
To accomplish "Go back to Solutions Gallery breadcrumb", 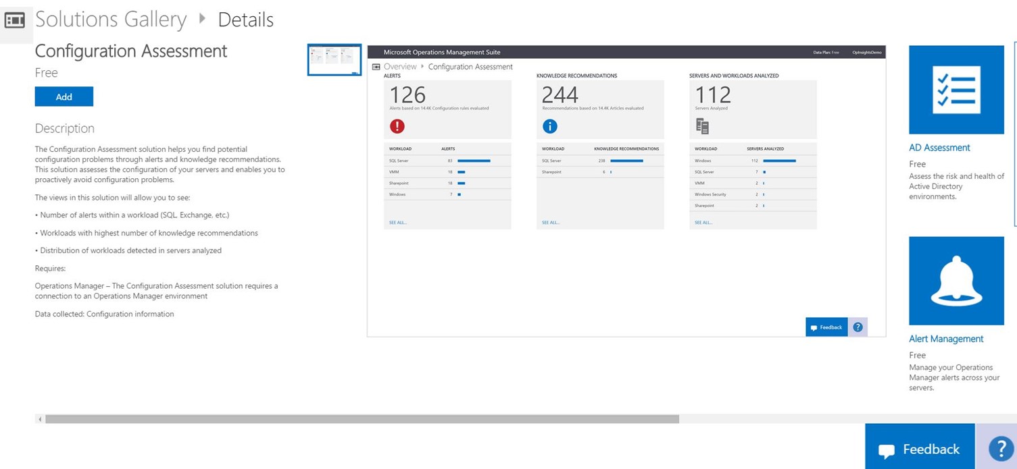I will [x=111, y=20].
